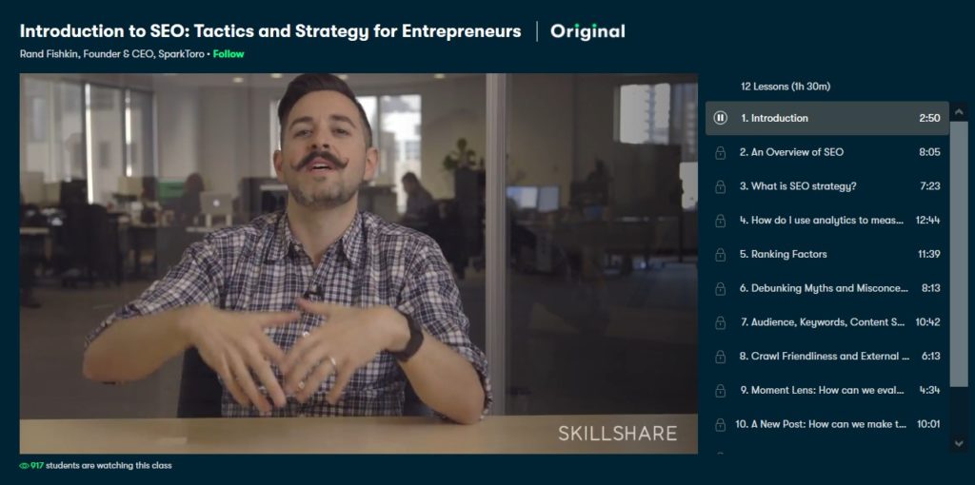Select lesson 5 Ranking Factors

[x=827, y=254]
